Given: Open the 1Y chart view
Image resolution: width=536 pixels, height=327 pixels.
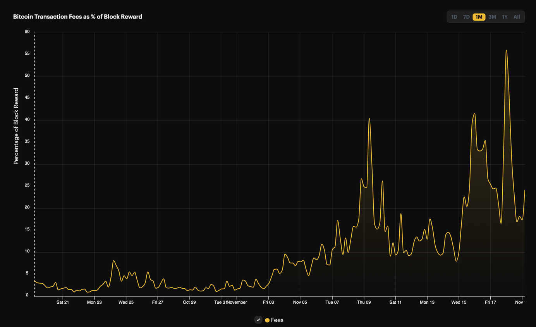Looking at the screenshot, I should 504,17.
